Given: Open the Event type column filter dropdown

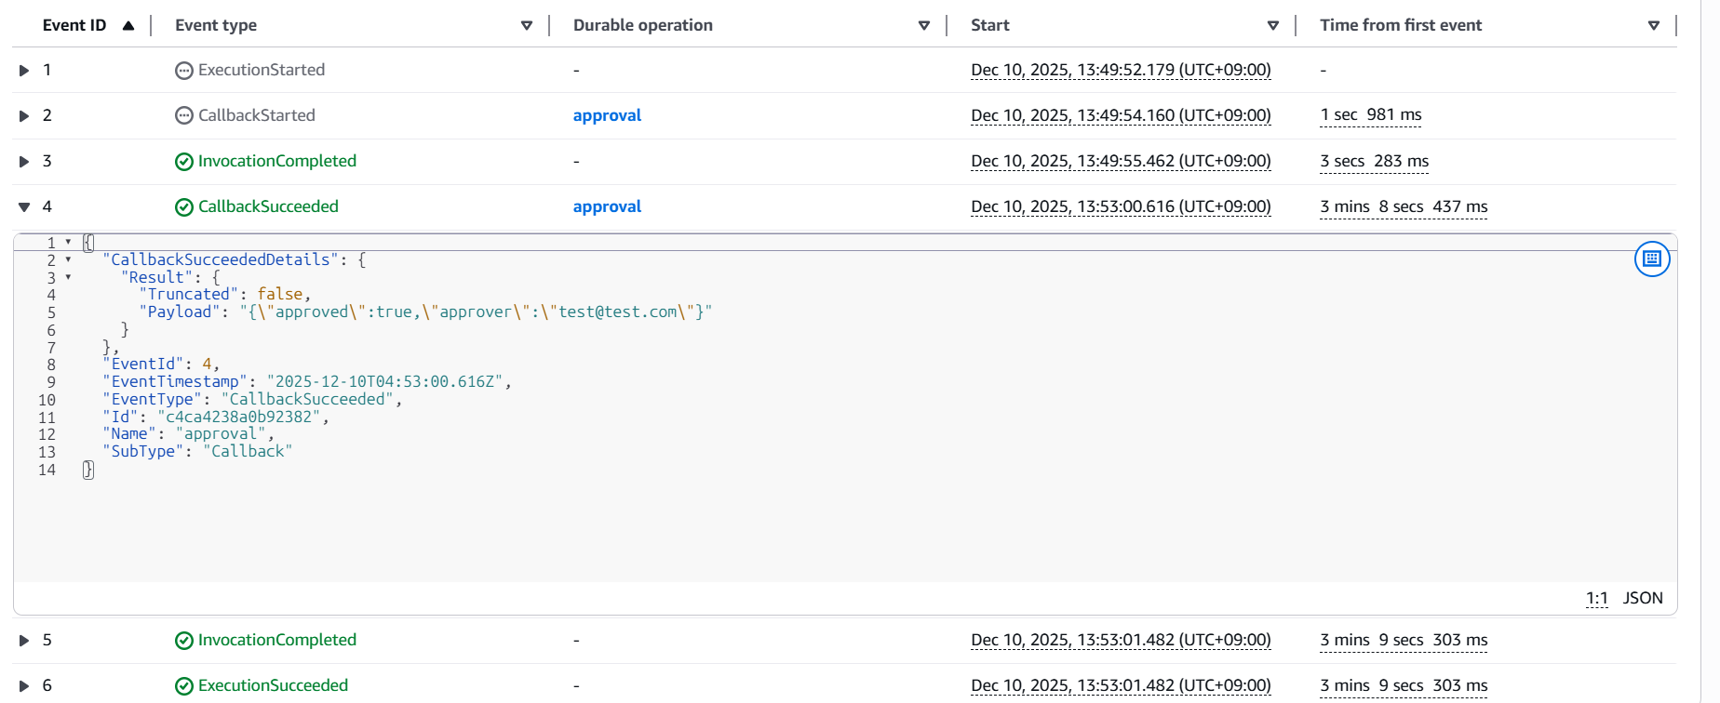Looking at the screenshot, I should click(527, 25).
